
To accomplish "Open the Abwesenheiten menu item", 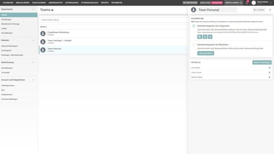I will pyautogui.click(x=56, y=3).
